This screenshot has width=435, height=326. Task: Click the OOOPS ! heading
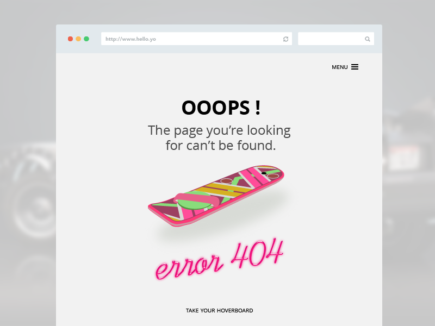221,108
